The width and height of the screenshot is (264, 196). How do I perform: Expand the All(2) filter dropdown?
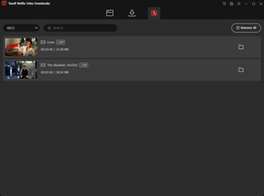coord(22,28)
